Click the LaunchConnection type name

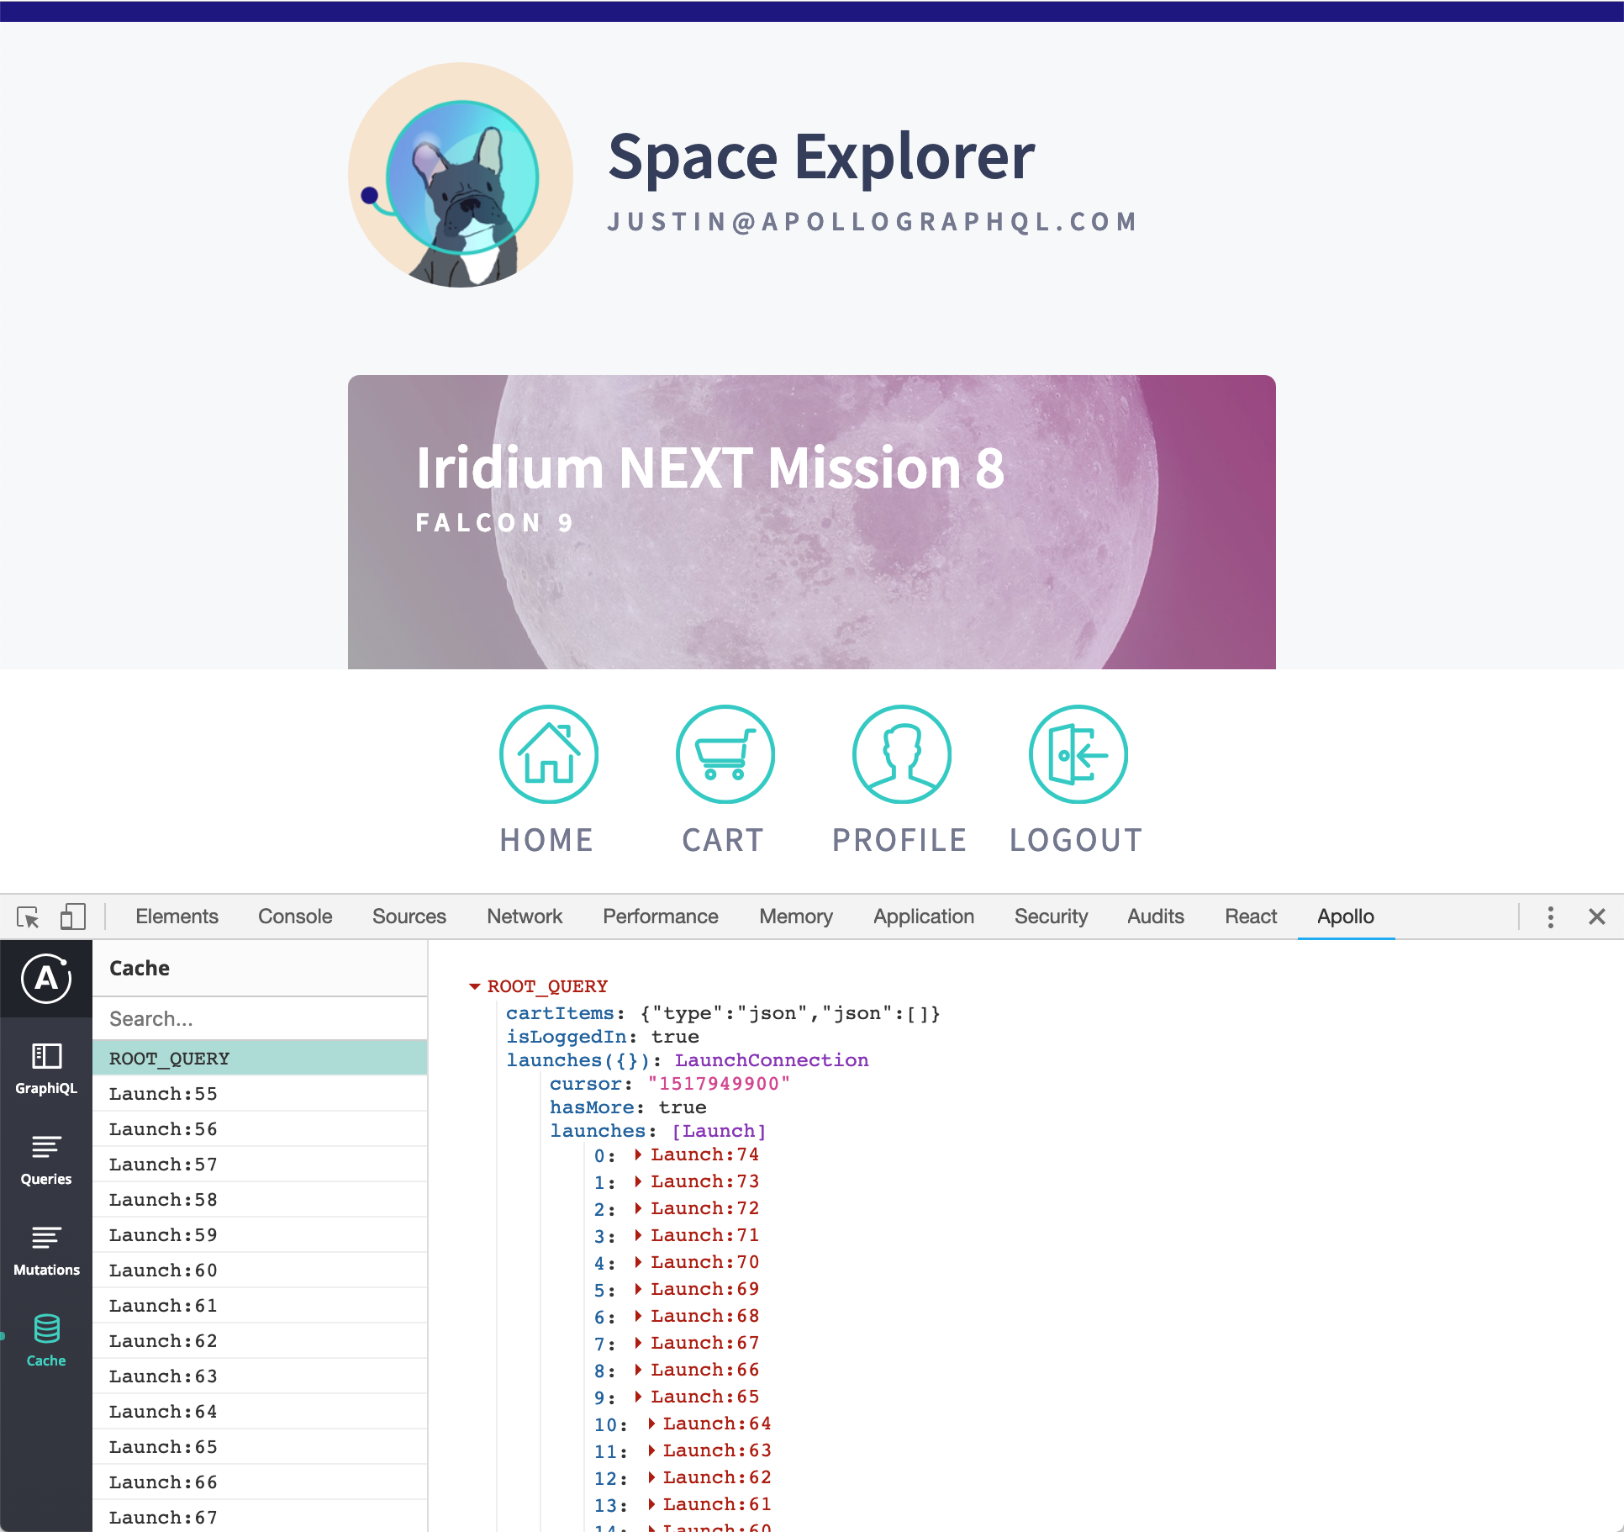pos(772,1060)
